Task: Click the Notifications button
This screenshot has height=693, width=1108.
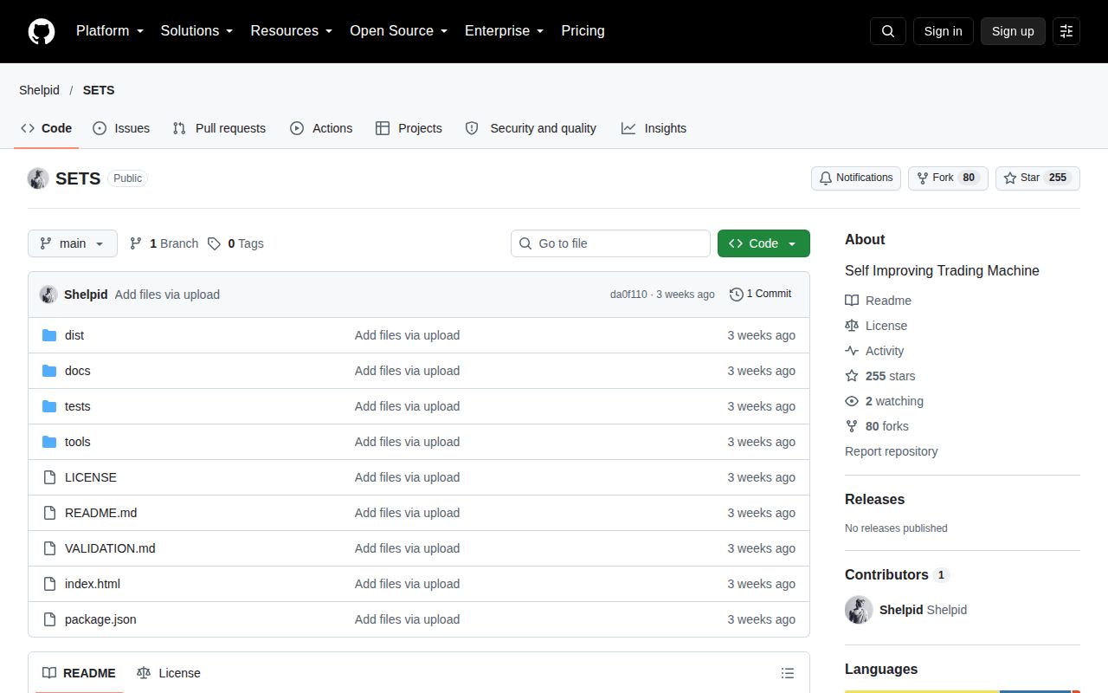Action: (856, 178)
